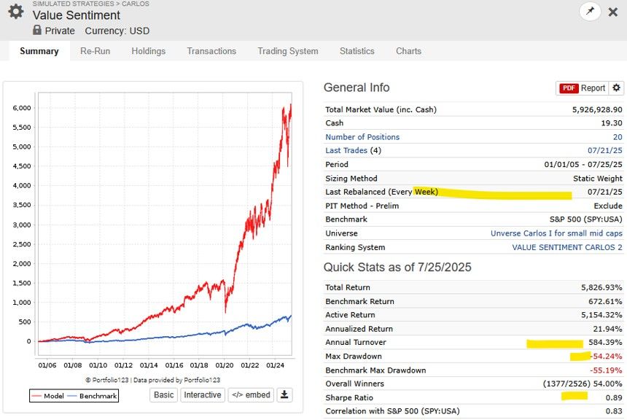Click the embed code button
Viewport: 627px width, 420px height.
click(x=249, y=394)
